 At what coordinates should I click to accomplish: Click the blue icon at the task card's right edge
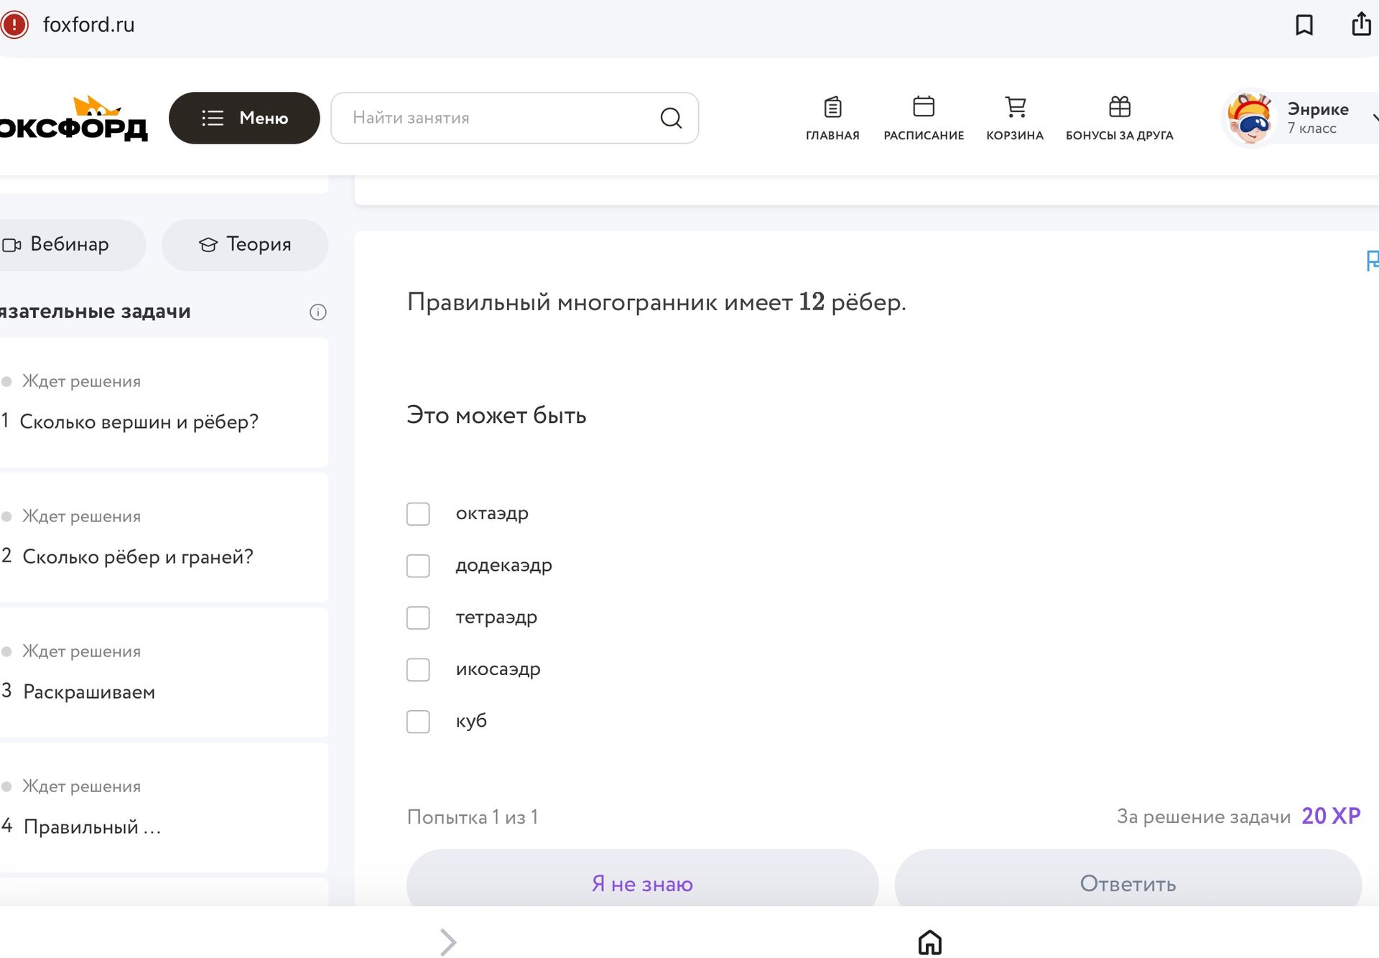(x=1372, y=260)
